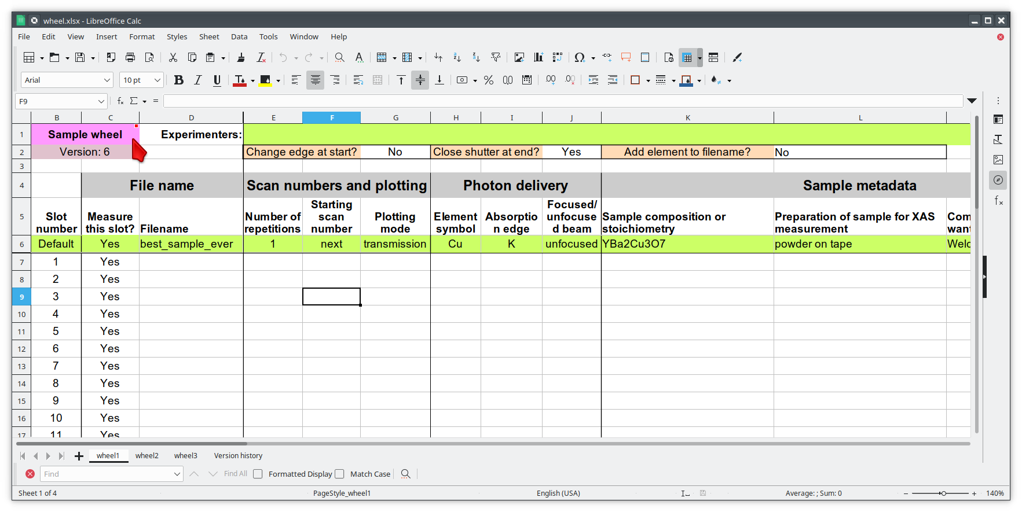This screenshot has height=512, width=1022.
Task: Click Format as Percent icon
Action: pos(489,80)
